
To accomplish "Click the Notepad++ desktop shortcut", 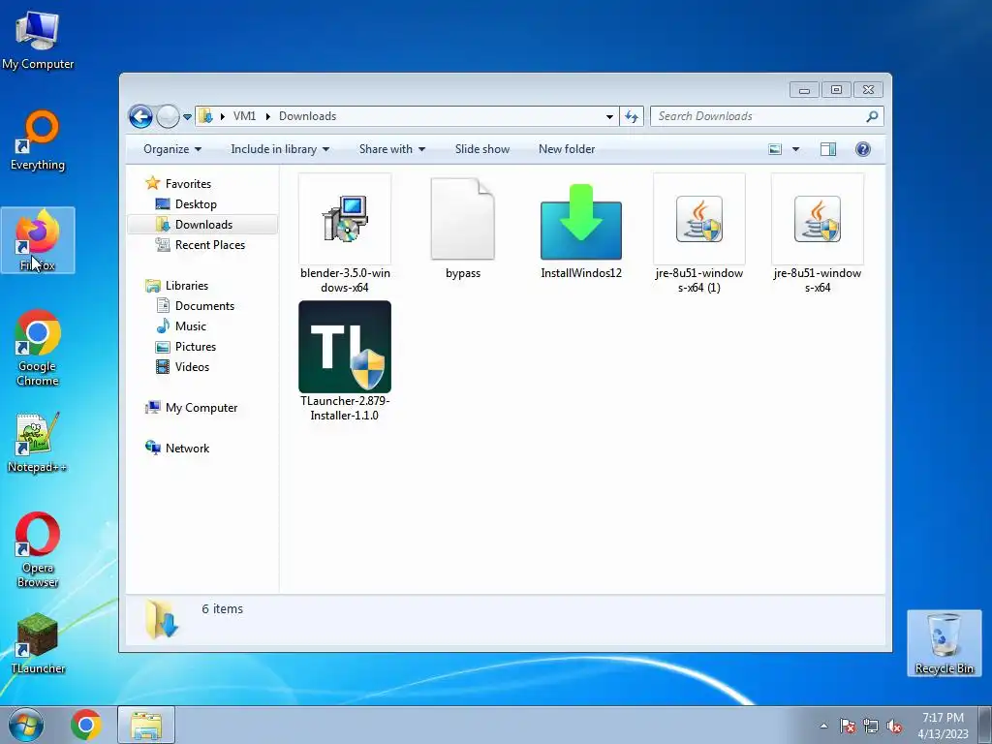I will pos(38,443).
